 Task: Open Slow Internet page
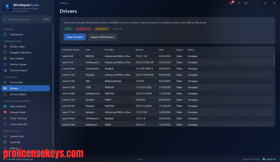coord(25,106)
